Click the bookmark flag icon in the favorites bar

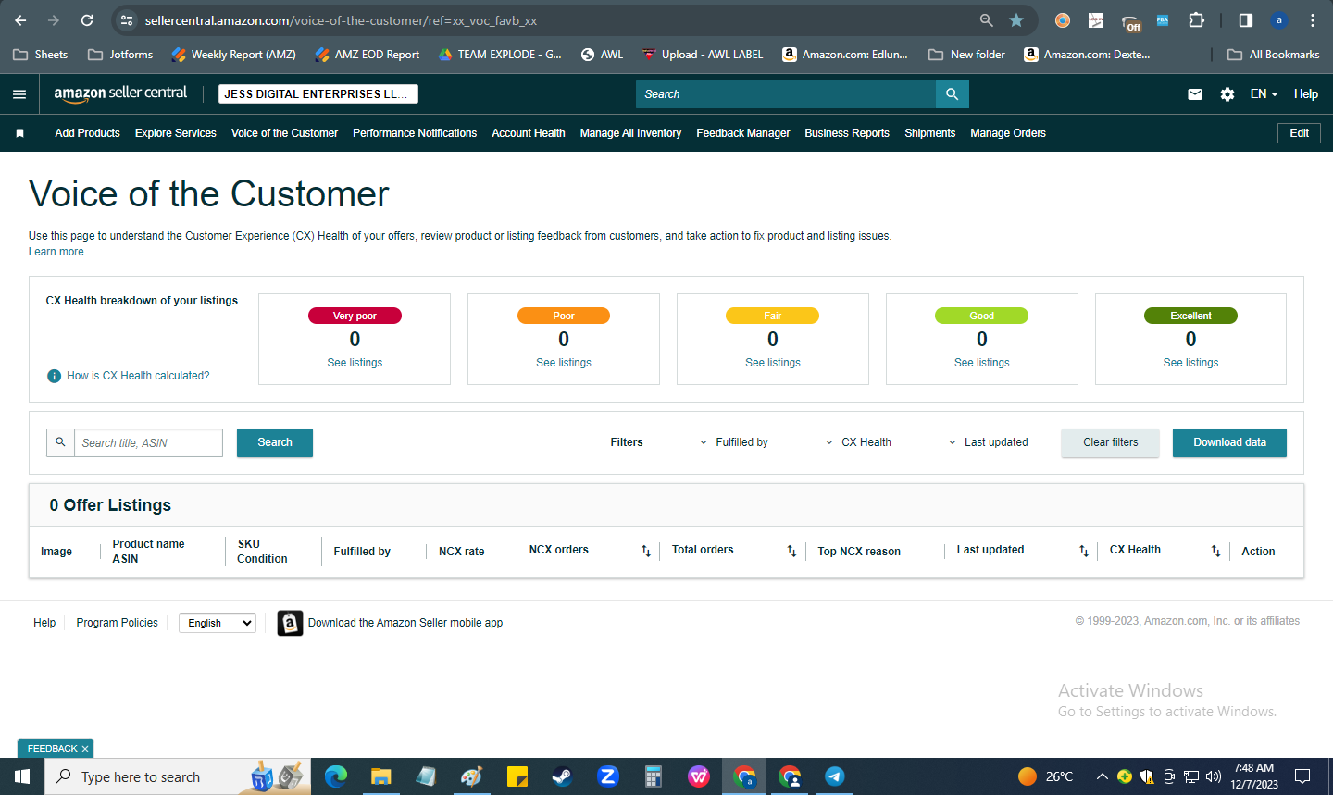(x=19, y=133)
